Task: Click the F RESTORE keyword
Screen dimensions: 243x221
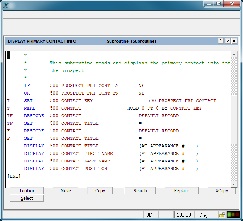Action: coord(34,131)
